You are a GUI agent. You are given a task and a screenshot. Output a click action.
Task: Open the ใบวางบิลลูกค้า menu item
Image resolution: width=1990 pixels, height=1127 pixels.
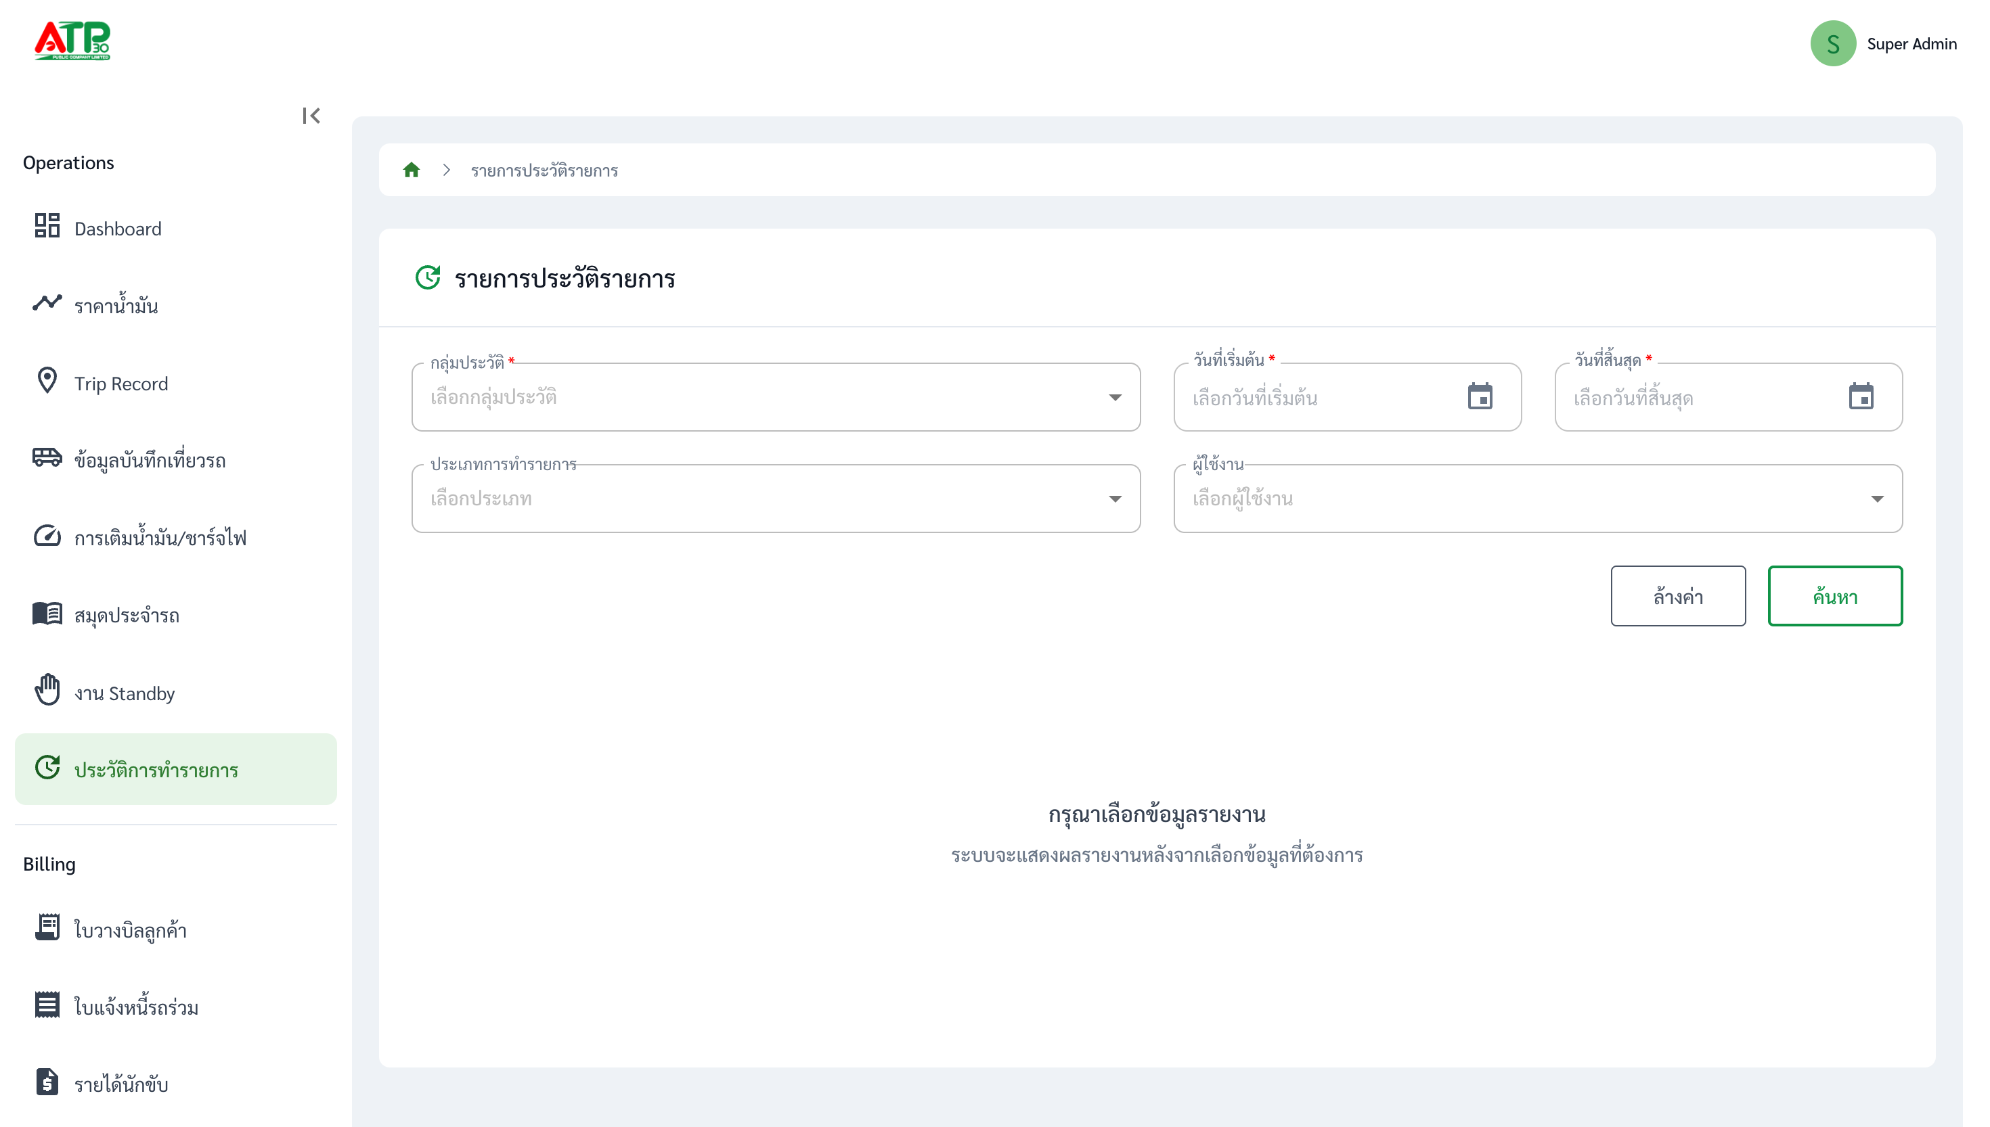(x=176, y=929)
